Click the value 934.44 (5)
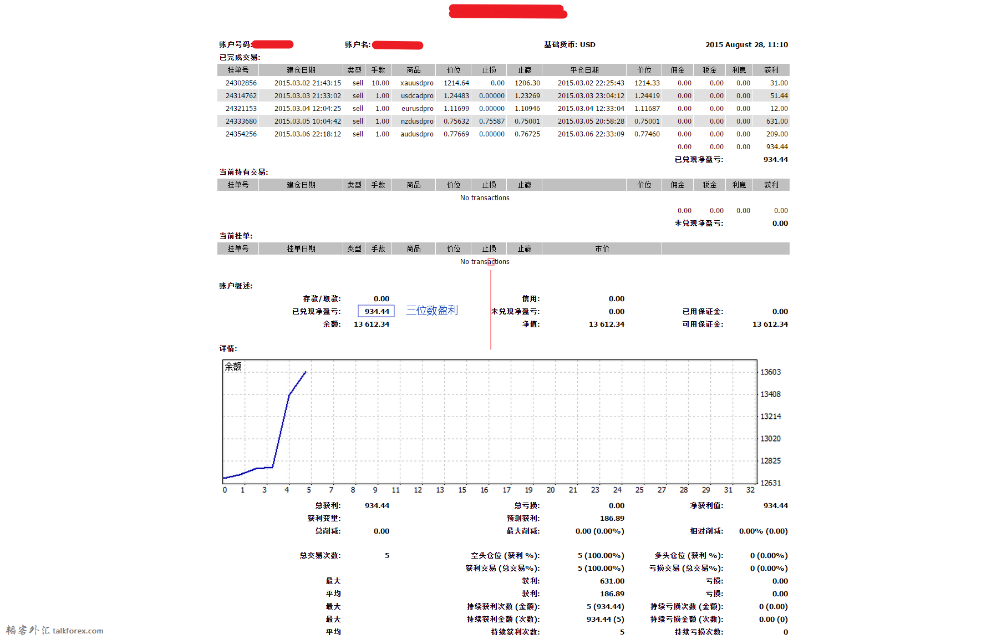 606,620
